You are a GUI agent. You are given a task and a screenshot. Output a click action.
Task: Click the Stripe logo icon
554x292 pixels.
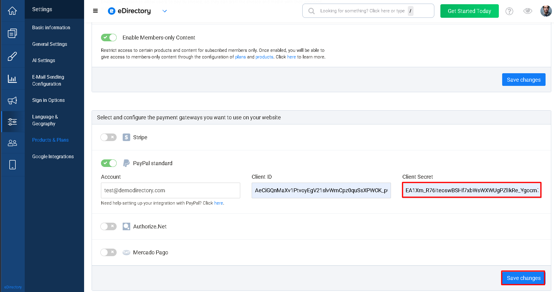pyautogui.click(x=126, y=137)
